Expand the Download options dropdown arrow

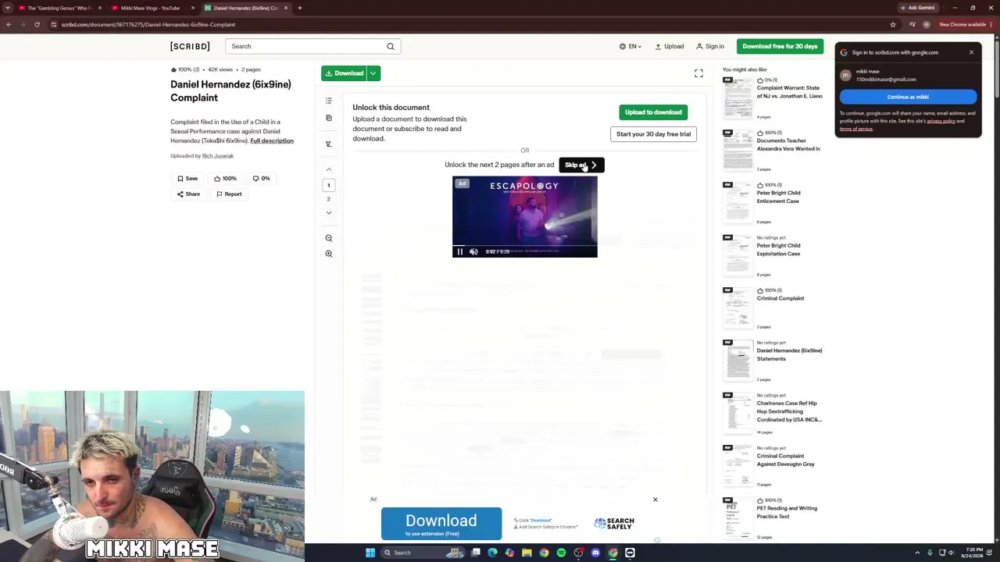click(373, 73)
